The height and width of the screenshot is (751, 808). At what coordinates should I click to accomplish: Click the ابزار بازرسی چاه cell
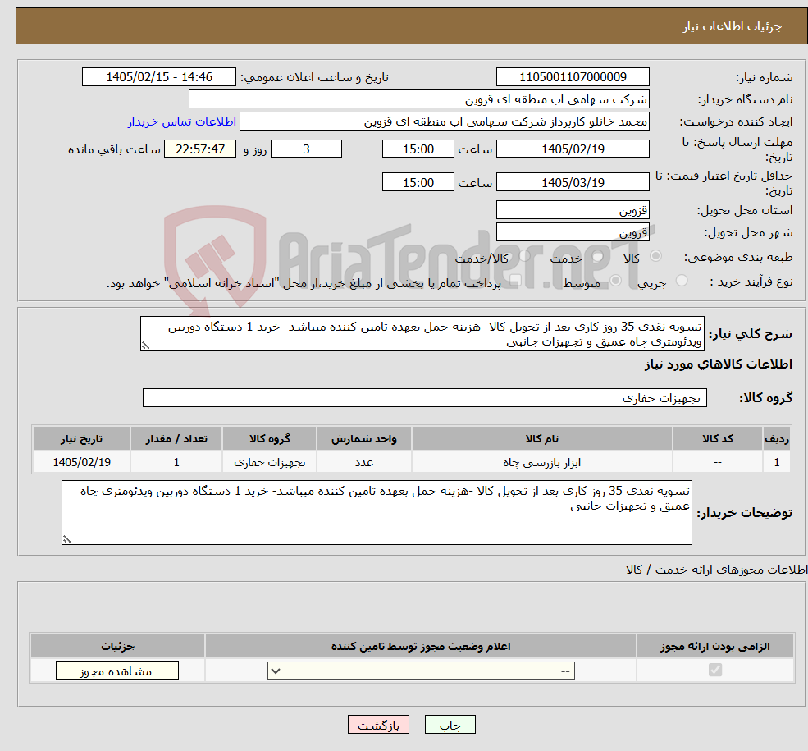pos(541,462)
